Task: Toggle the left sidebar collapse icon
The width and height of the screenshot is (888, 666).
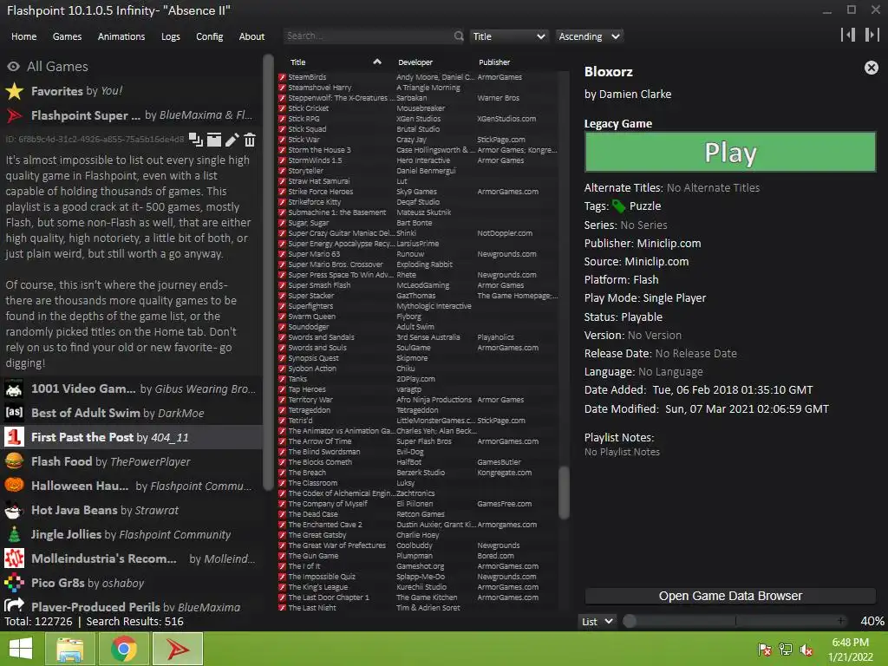Action: (x=848, y=35)
